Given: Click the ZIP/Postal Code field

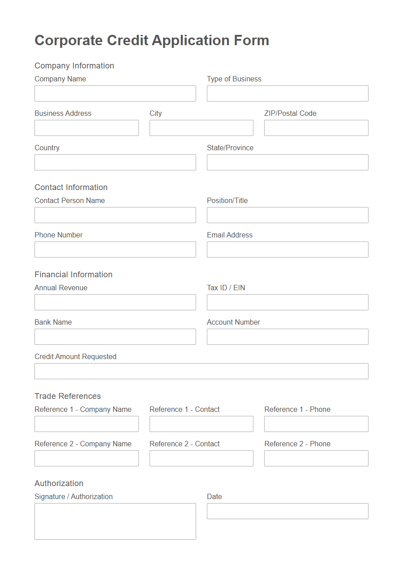Looking at the screenshot, I should (316, 128).
